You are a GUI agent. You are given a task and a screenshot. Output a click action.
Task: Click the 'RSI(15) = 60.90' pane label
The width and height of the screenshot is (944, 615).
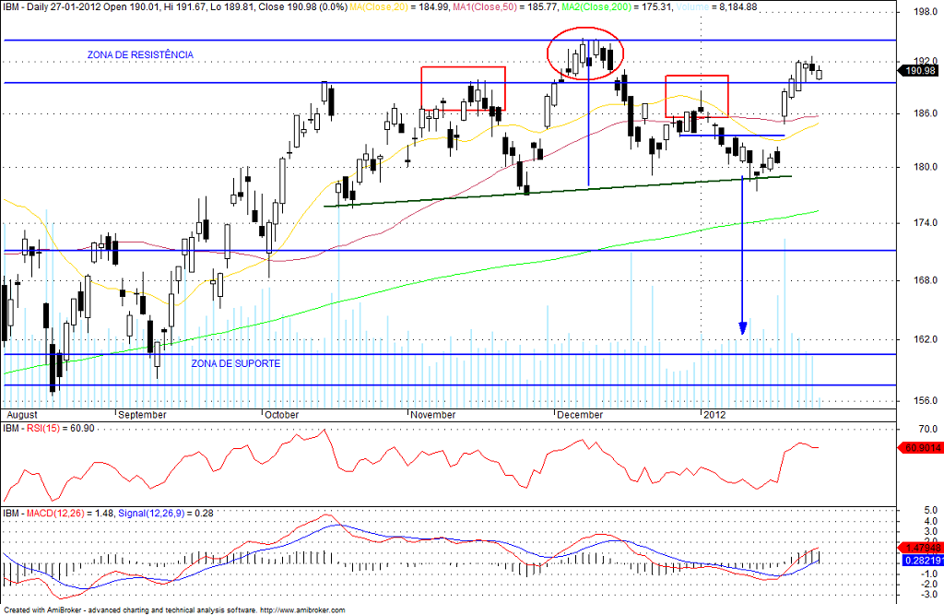[59, 428]
